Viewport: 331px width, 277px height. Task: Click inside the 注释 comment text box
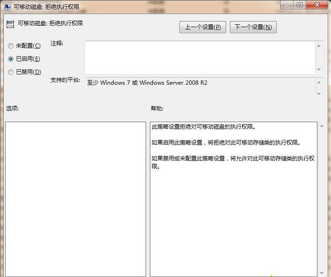tap(200, 58)
